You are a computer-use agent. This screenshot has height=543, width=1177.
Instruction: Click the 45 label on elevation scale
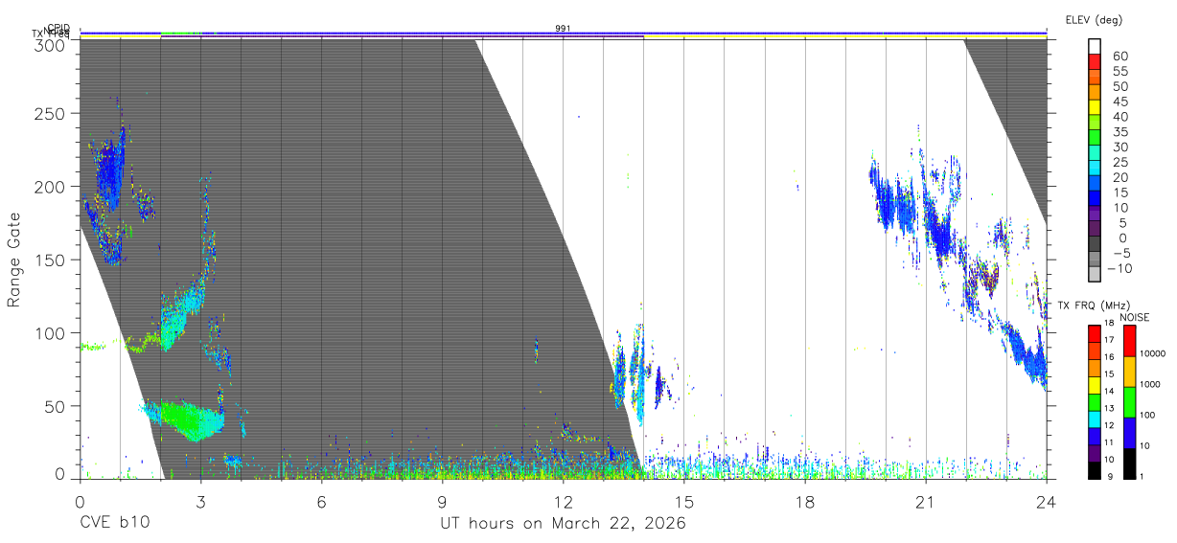pos(1119,102)
